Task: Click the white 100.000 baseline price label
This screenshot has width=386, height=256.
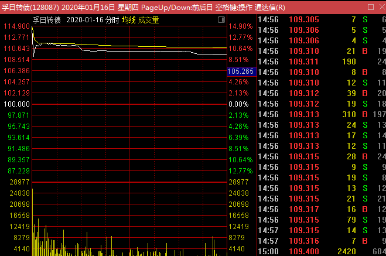Action: [16, 104]
